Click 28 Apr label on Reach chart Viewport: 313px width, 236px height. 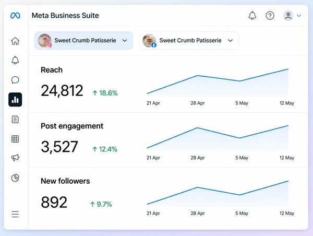click(x=198, y=103)
